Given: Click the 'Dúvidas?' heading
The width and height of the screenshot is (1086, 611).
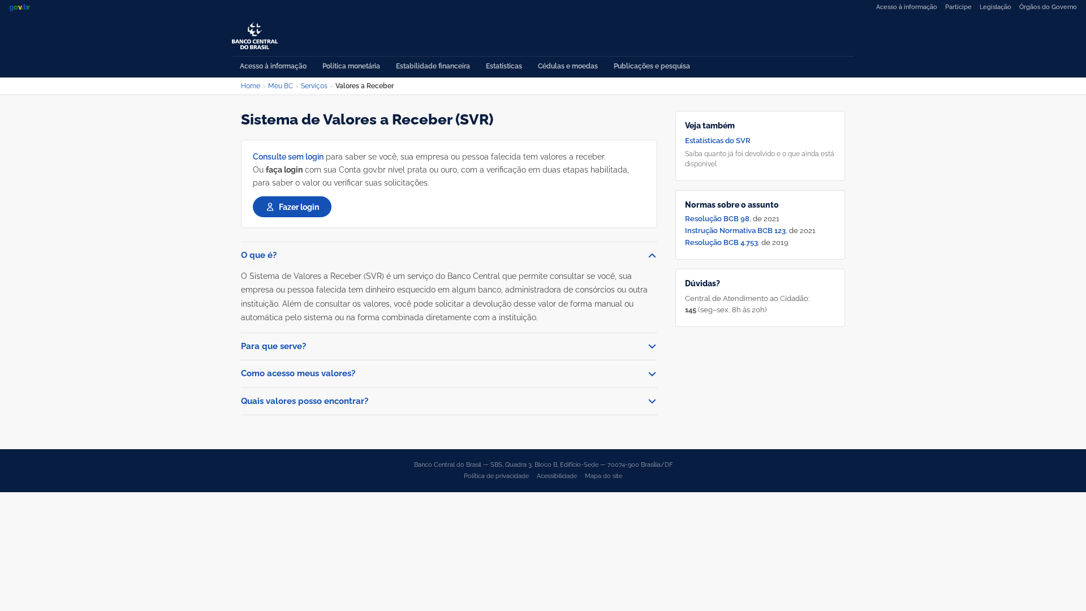Looking at the screenshot, I should [702, 283].
